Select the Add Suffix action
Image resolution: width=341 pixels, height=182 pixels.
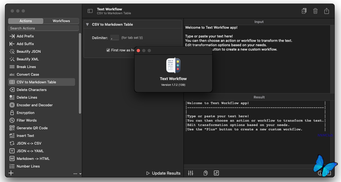point(41,44)
